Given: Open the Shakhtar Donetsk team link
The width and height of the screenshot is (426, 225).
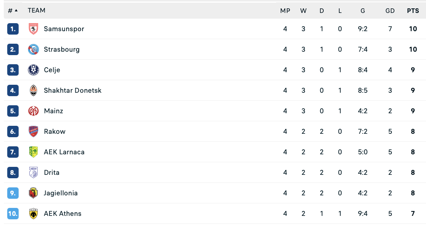Looking at the screenshot, I should 73,90.
